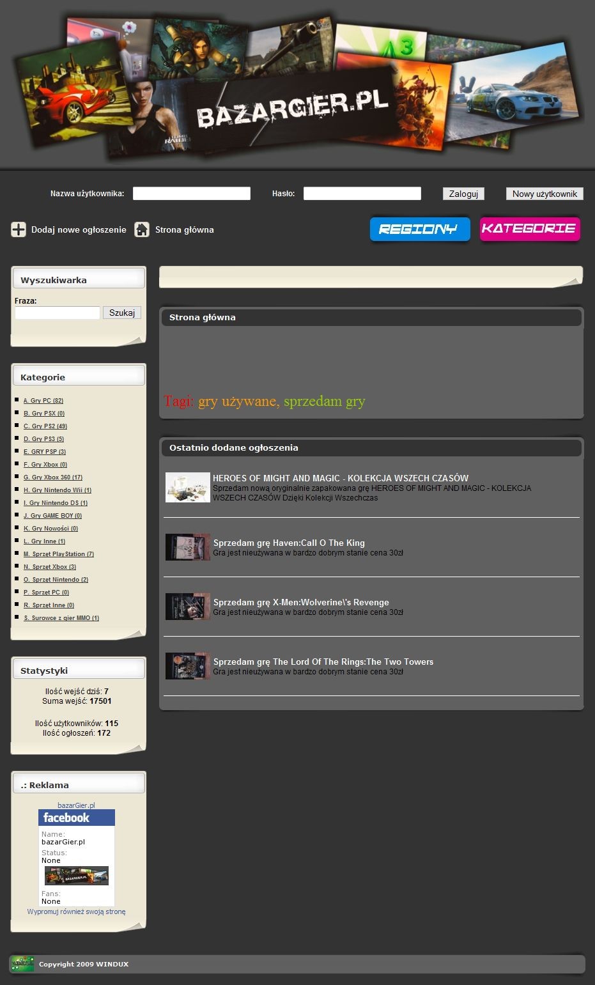
Task: Click the green logo icon in footer
Action: (x=22, y=964)
